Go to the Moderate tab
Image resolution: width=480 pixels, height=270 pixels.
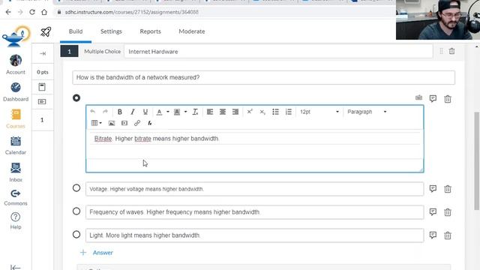(x=192, y=31)
